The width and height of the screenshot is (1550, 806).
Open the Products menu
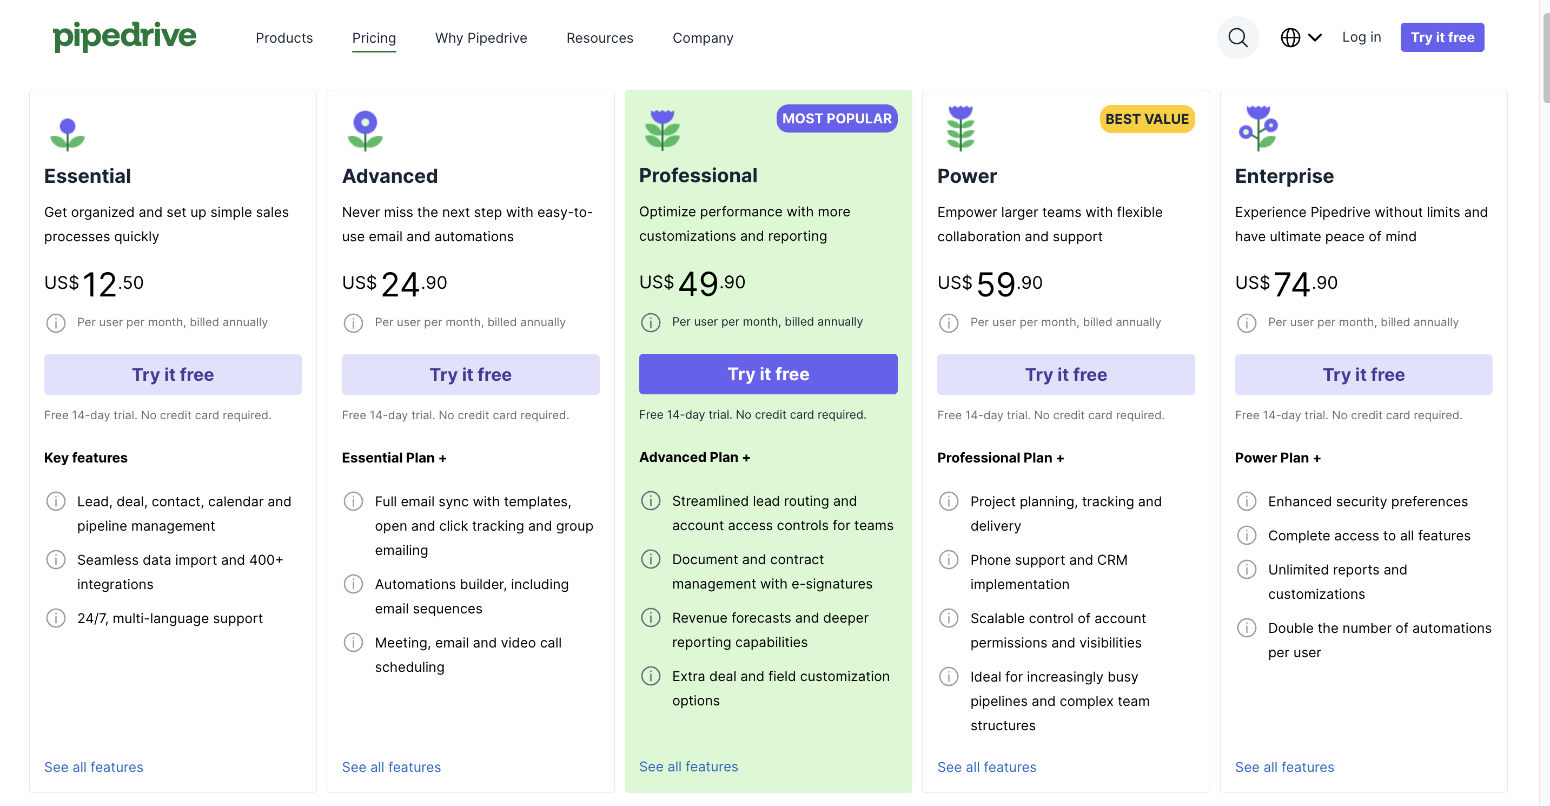[284, 38]
